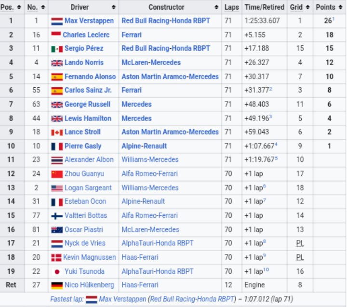Sort table by Points column arrows
Screen dimensions: 347x307
[340, 7]
